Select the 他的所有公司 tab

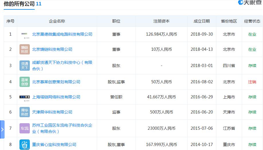point(19,4)
